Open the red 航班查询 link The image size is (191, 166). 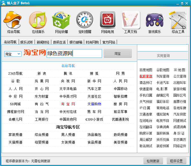coord(146,76)
